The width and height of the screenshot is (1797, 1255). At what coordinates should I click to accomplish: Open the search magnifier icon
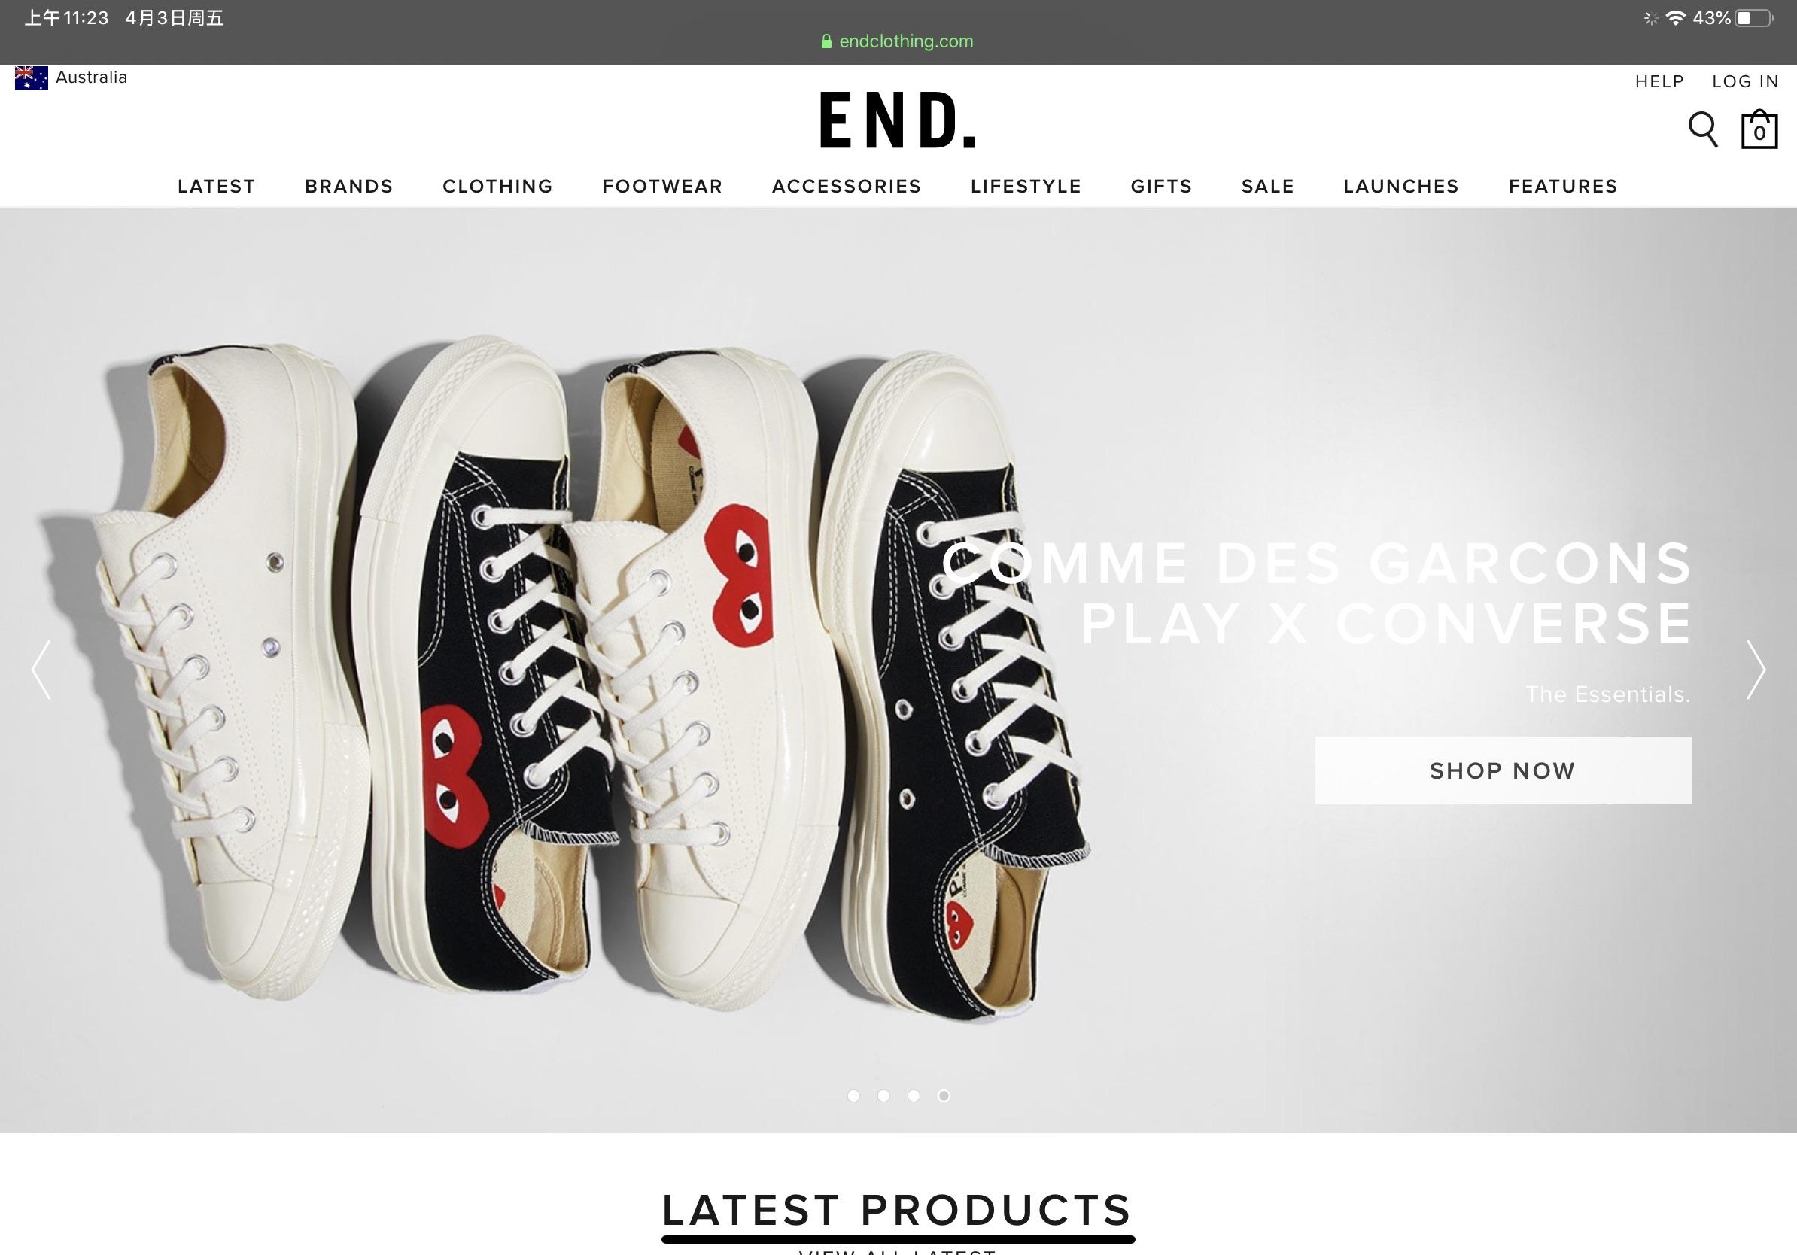1702,129
